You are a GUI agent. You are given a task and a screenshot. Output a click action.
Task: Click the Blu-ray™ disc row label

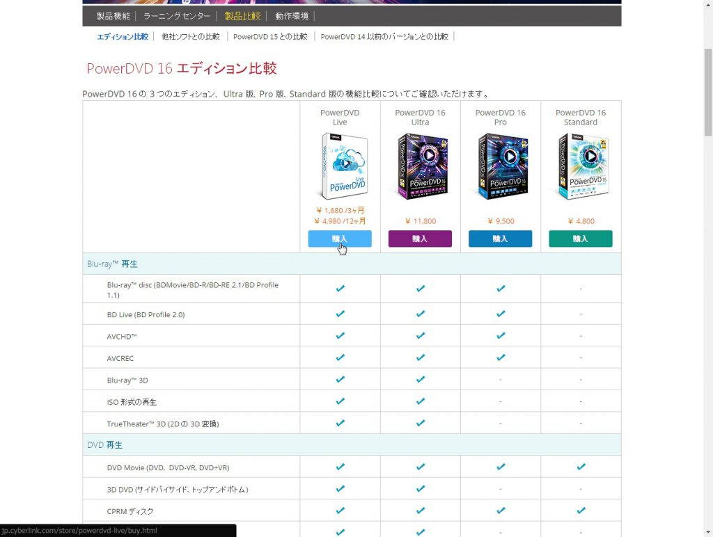192,290
